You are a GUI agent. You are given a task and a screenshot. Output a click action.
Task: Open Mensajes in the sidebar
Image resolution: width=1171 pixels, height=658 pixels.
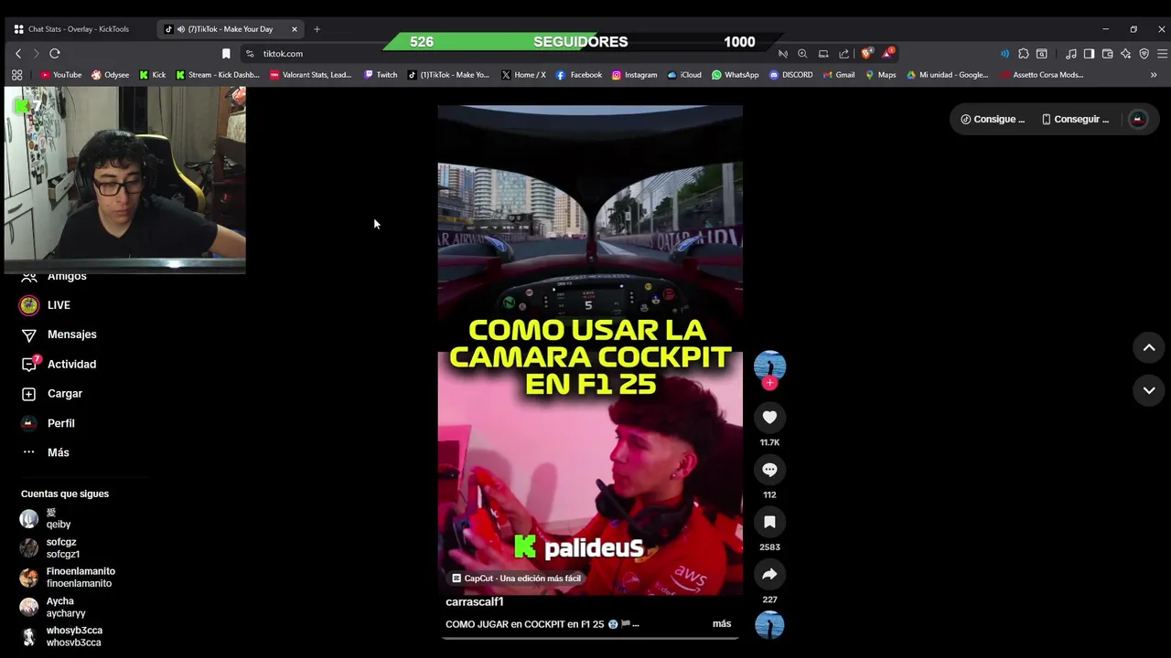(59, 334)
